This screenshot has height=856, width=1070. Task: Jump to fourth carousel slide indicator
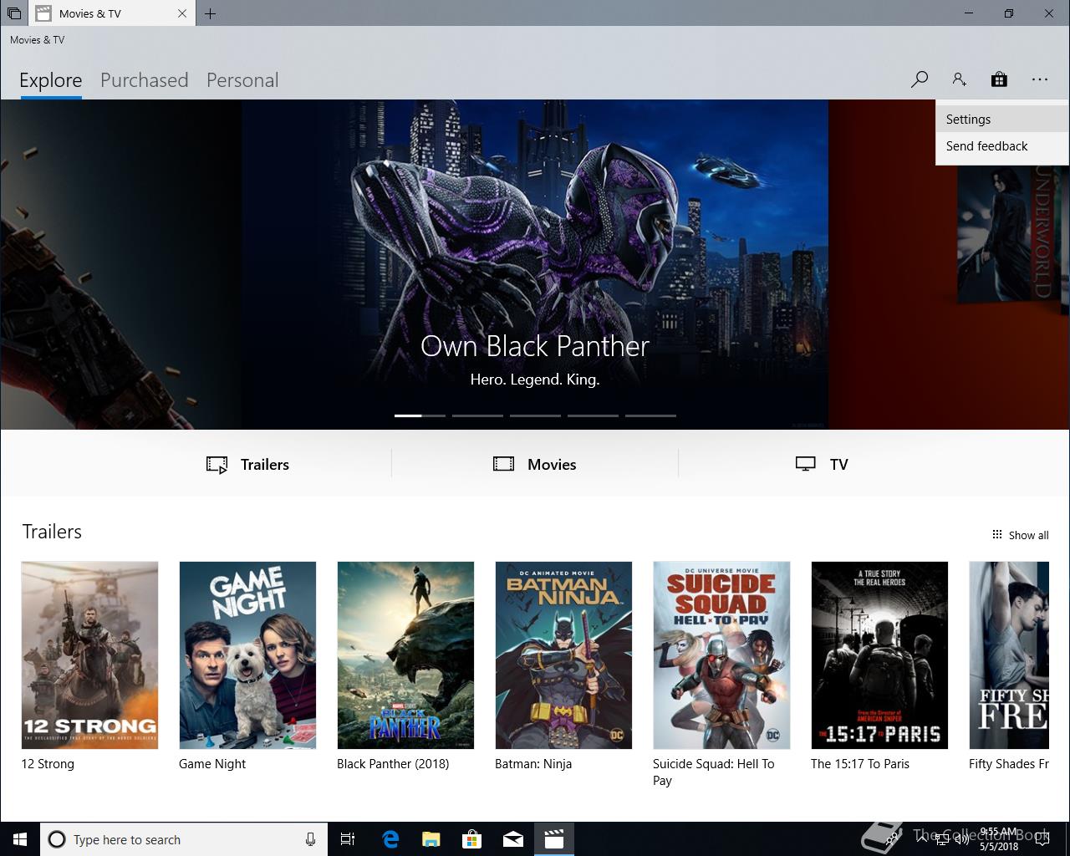(593, 415)
